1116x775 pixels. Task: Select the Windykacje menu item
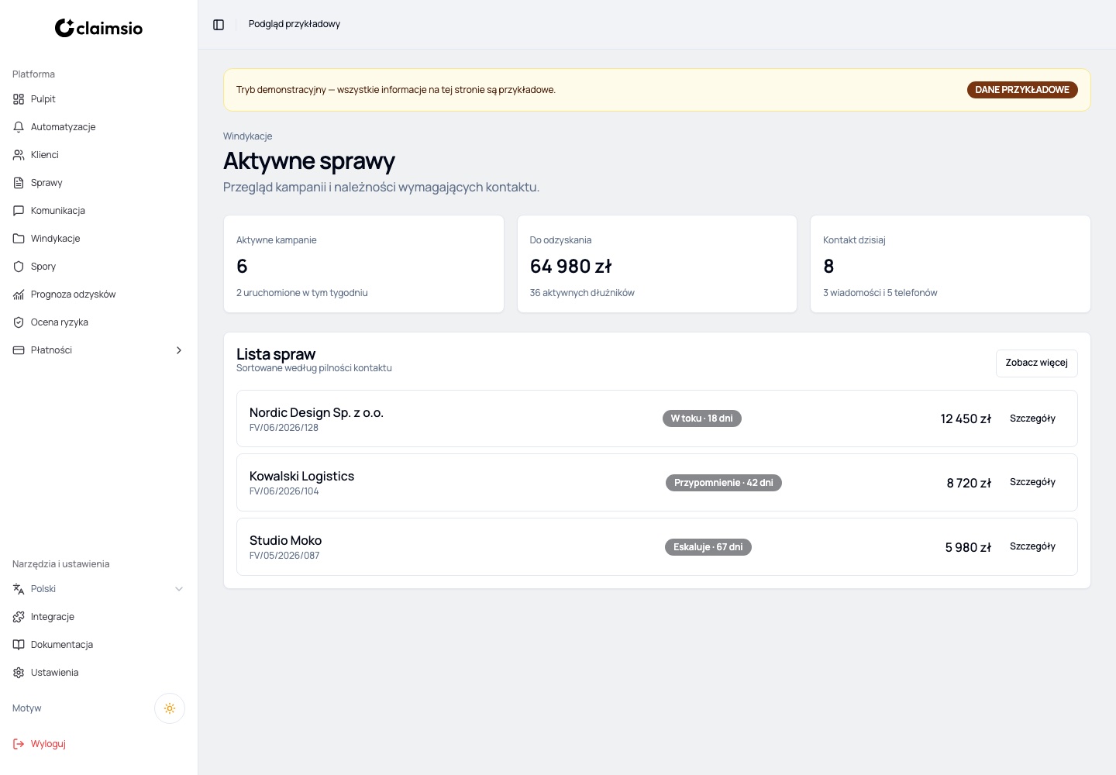coord(98,239)
